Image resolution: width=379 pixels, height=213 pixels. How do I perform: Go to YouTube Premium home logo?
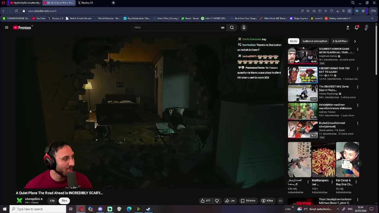point(23,28)
